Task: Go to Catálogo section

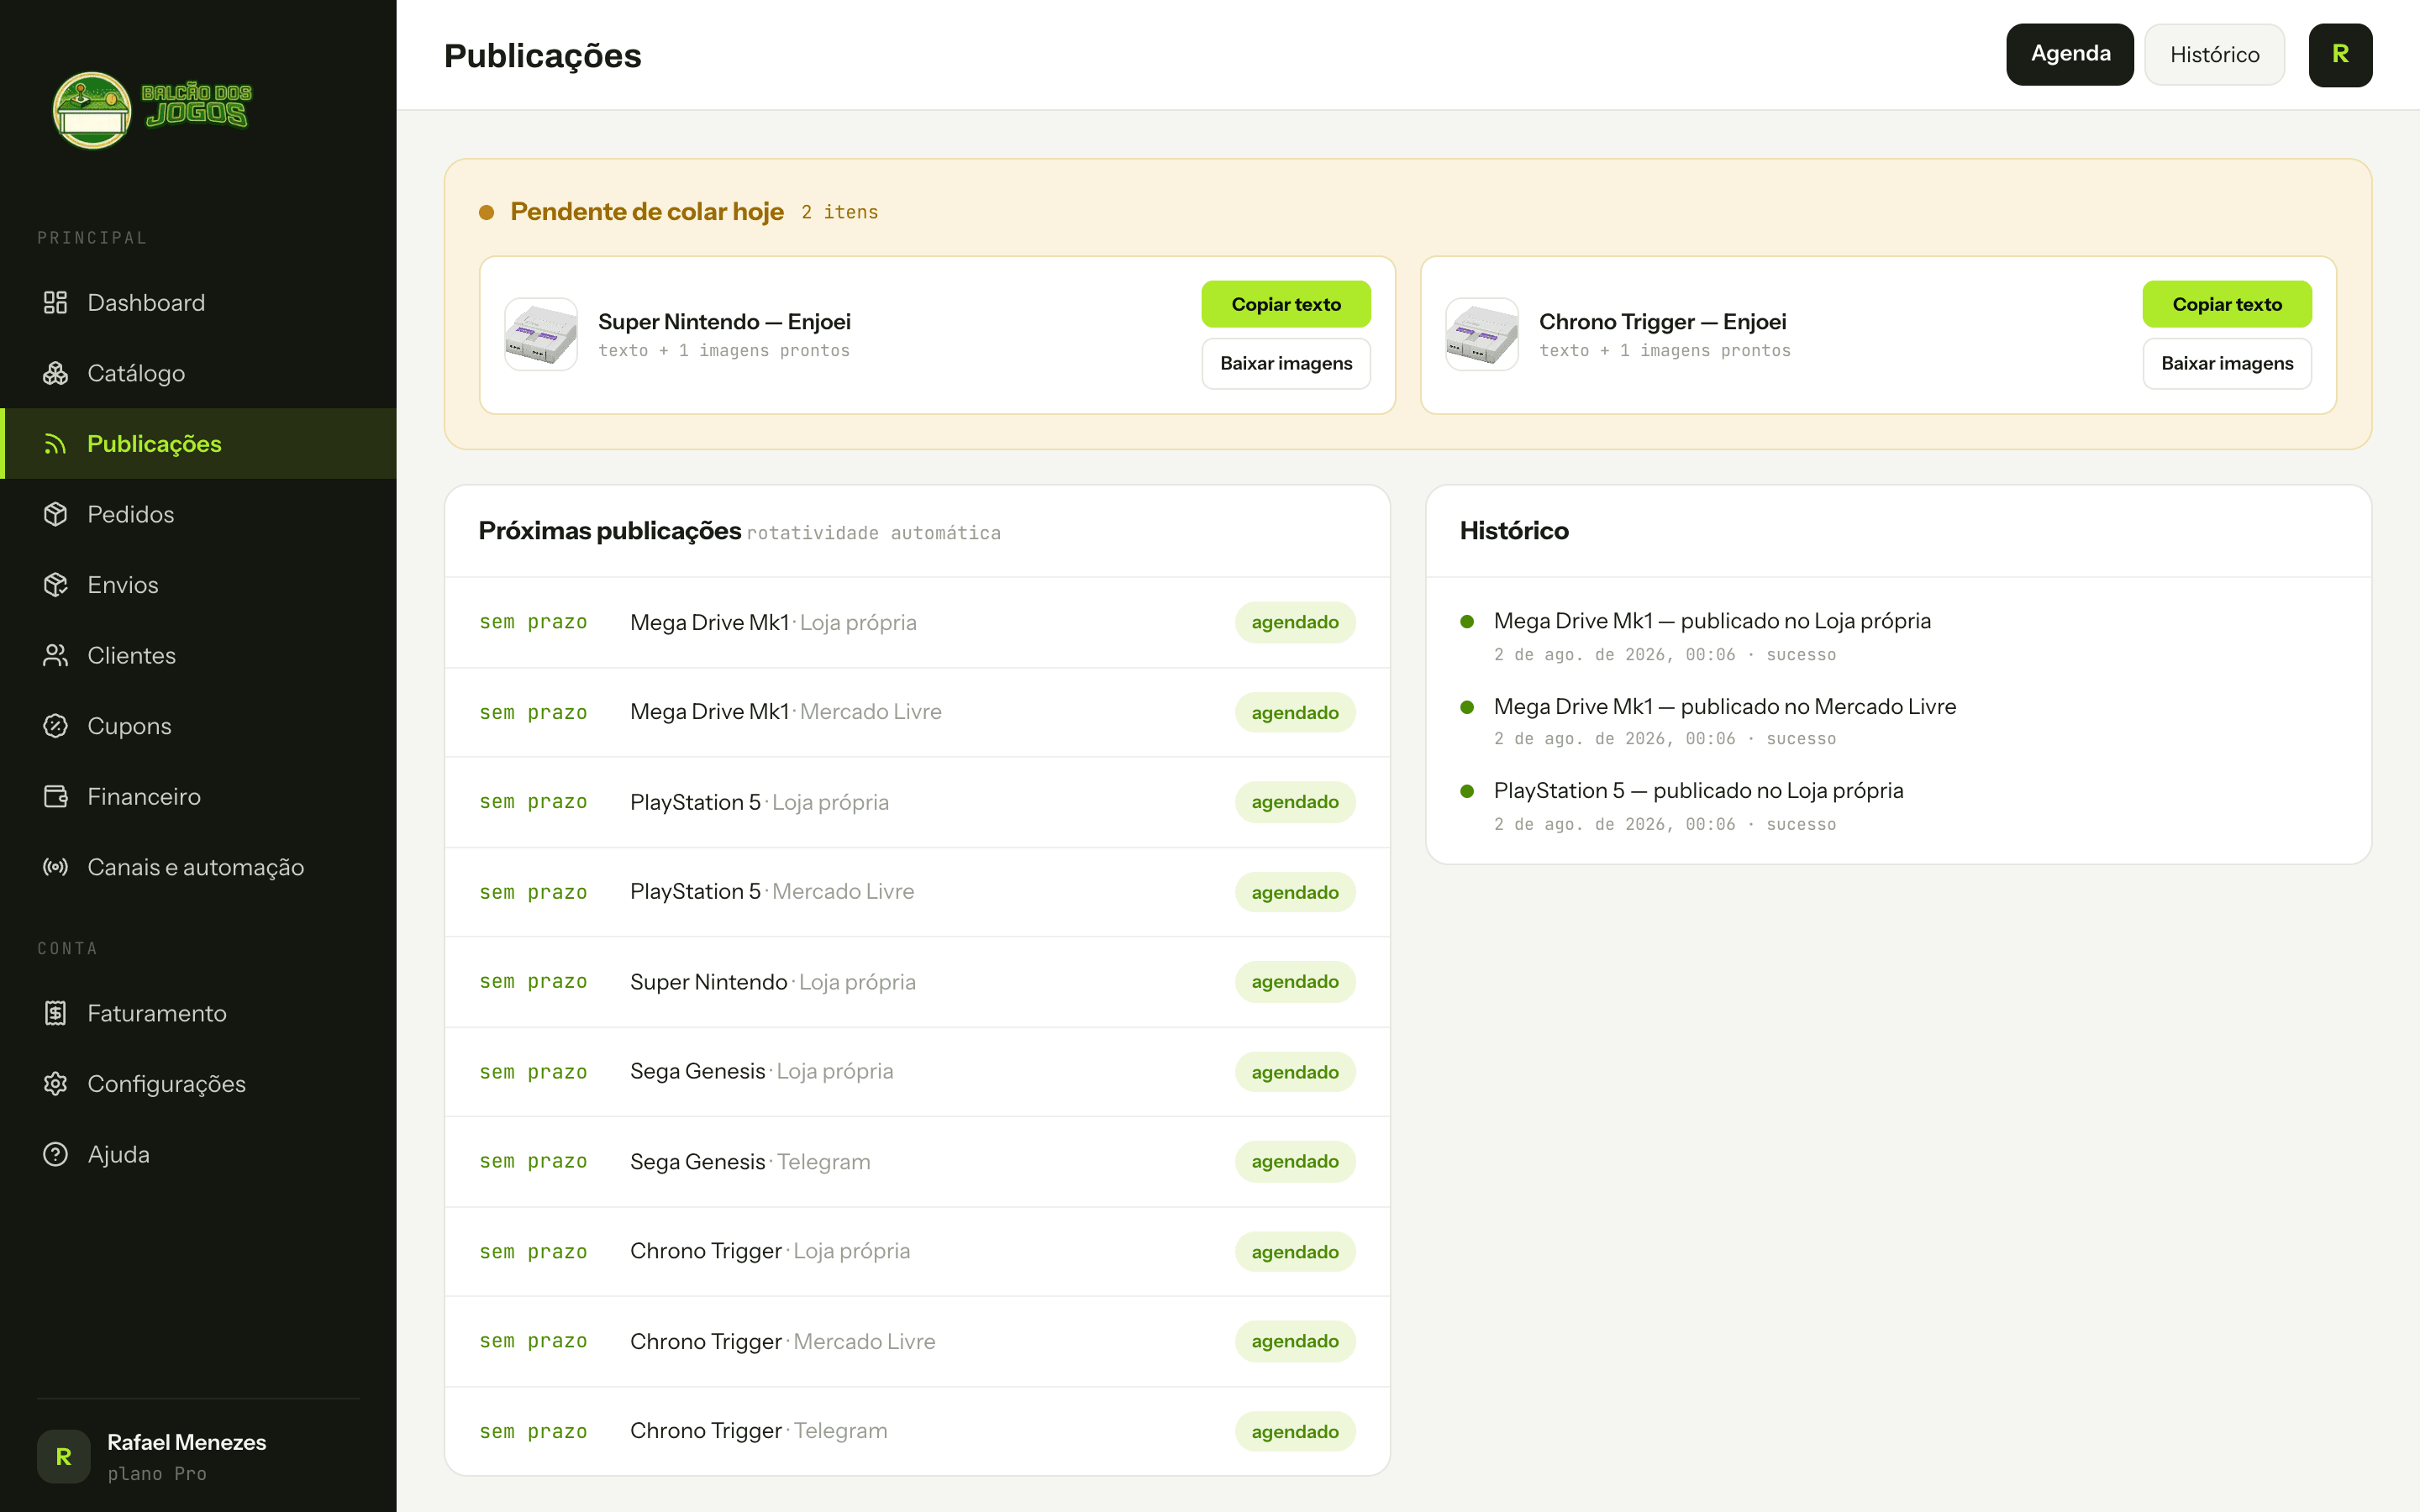Action: point(198,373)
